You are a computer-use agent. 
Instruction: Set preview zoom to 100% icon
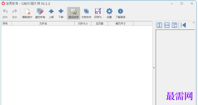(174, 25)
